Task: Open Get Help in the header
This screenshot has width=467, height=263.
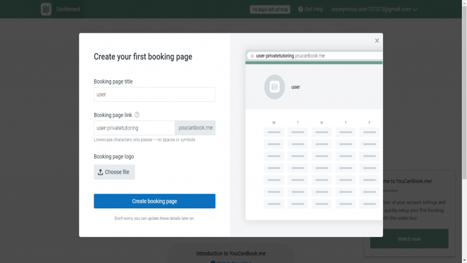Action: [311, 9]
